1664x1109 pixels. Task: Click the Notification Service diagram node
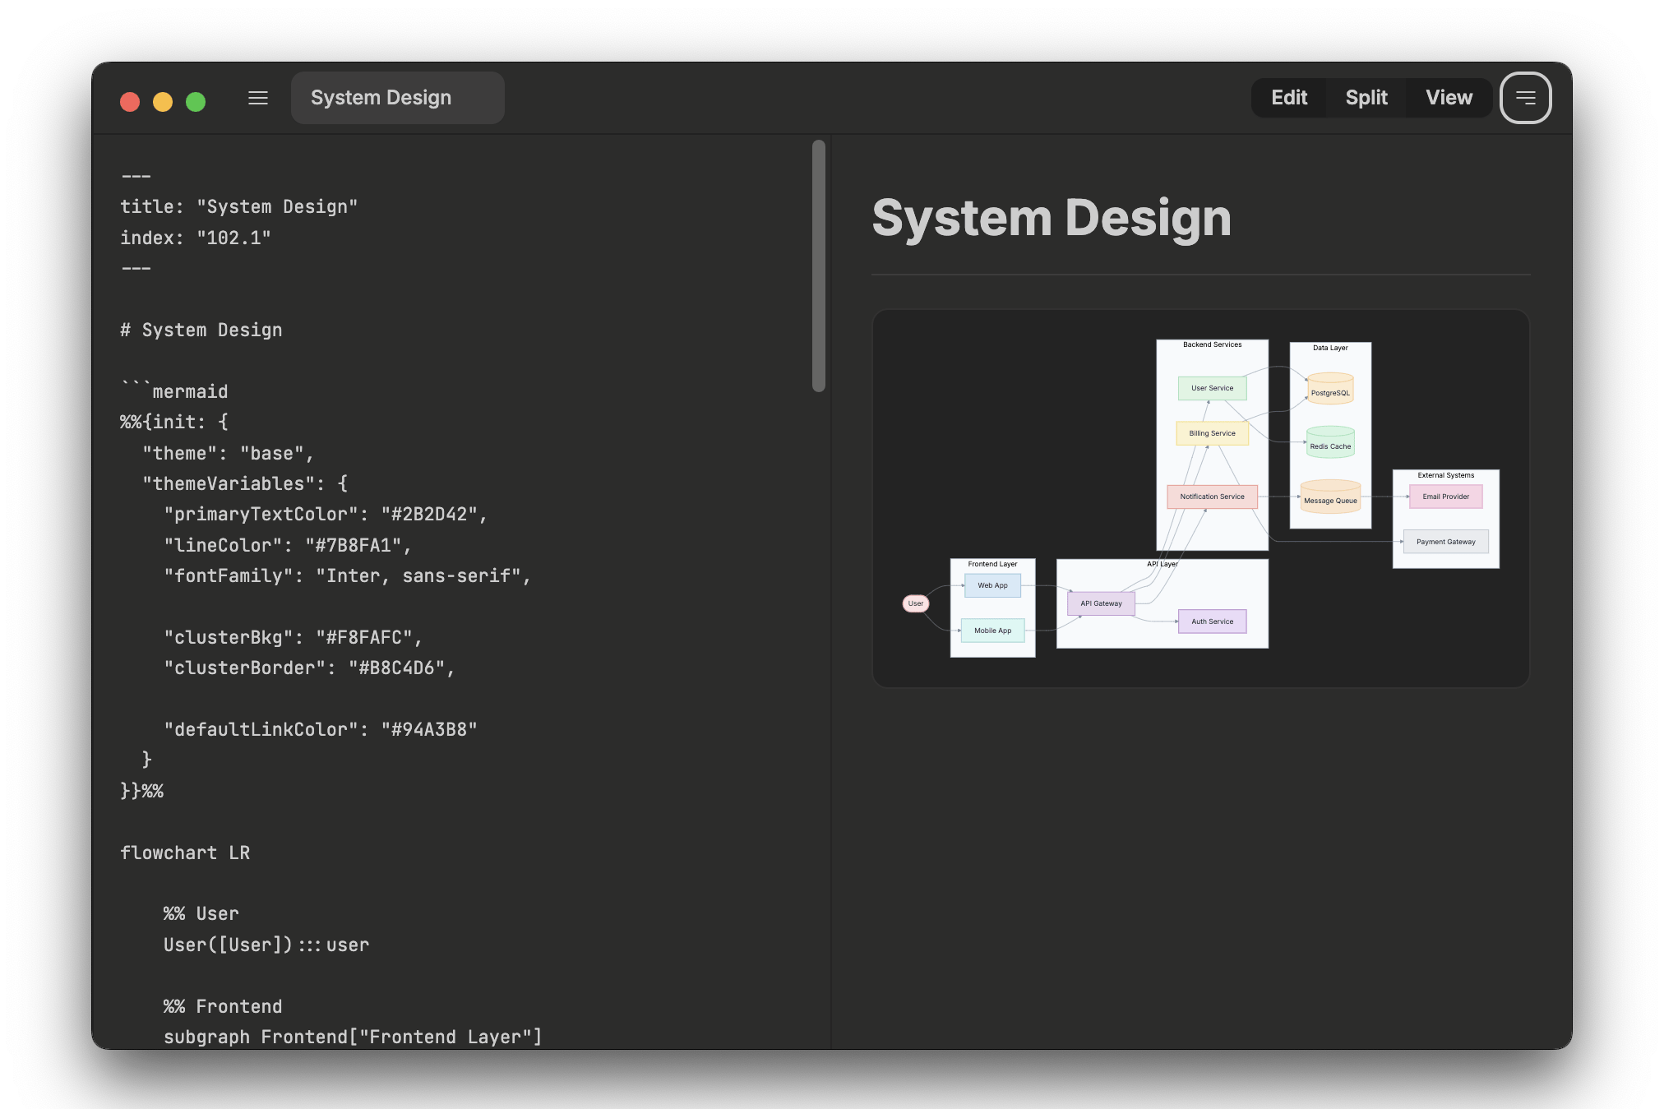pyautogui.click(x=1212, y=497)
